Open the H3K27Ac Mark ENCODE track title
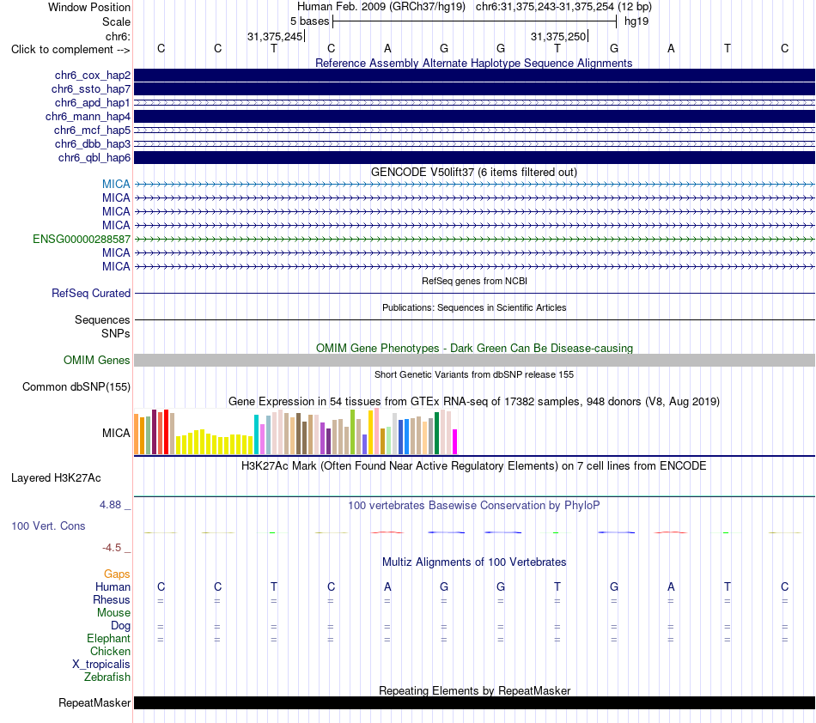 tap(474, 465)
